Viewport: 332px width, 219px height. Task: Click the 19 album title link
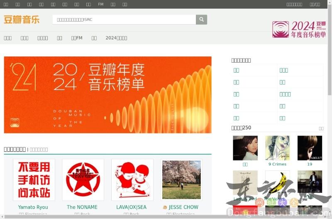(x=310, y=164)
